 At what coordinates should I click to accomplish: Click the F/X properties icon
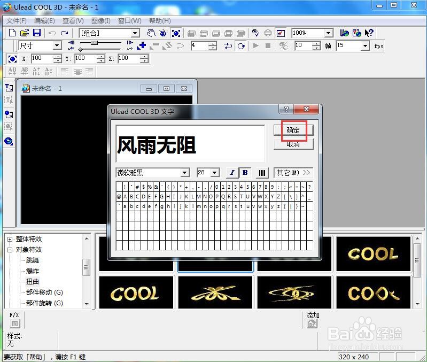tap(15, 324)
